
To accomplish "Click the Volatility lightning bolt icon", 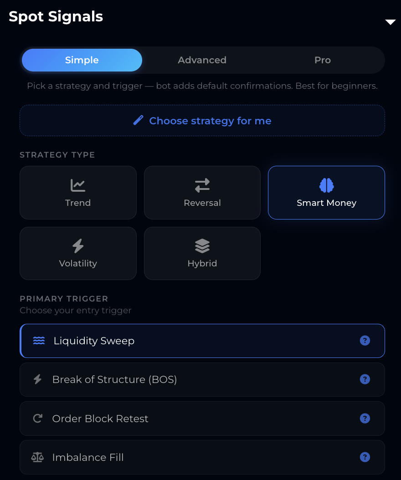I will coord(78,246).
